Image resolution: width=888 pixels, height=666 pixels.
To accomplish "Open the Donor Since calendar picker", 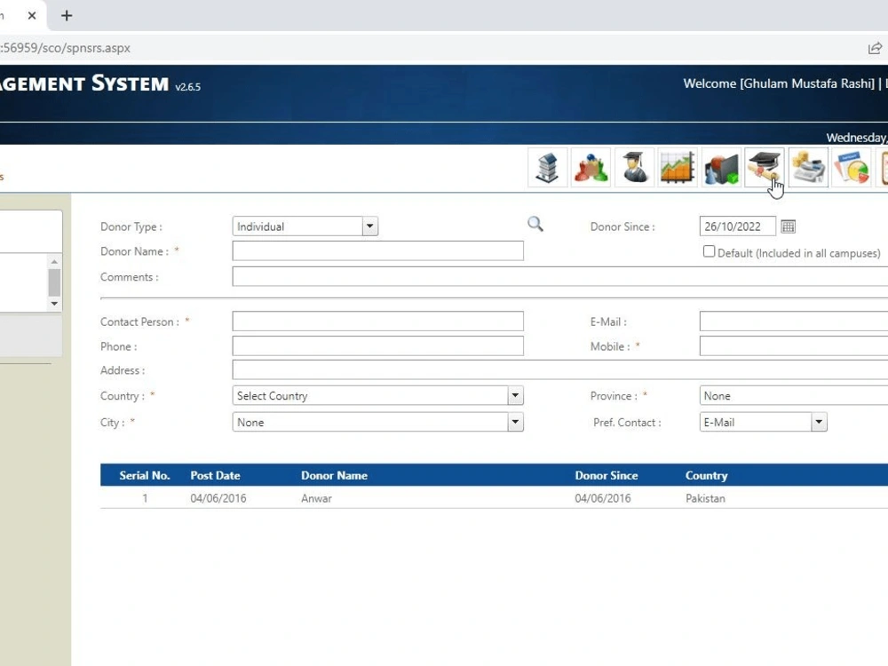I will tap(788, 226).
